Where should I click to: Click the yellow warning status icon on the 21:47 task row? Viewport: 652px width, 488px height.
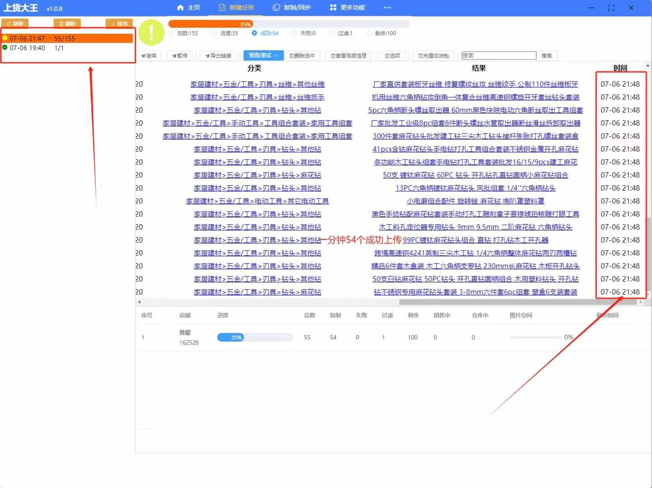coord(5,38)
